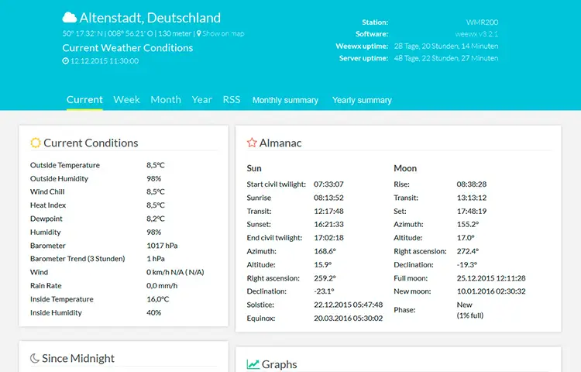Click the Altenstadt, Deutschland heading

(150, 18)
